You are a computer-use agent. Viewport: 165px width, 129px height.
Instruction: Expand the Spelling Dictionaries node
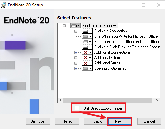point(76,68)
